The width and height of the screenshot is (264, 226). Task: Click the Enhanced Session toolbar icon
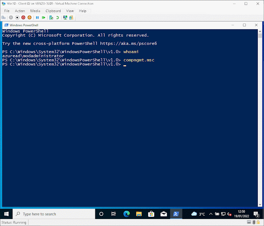pos(65,17)
